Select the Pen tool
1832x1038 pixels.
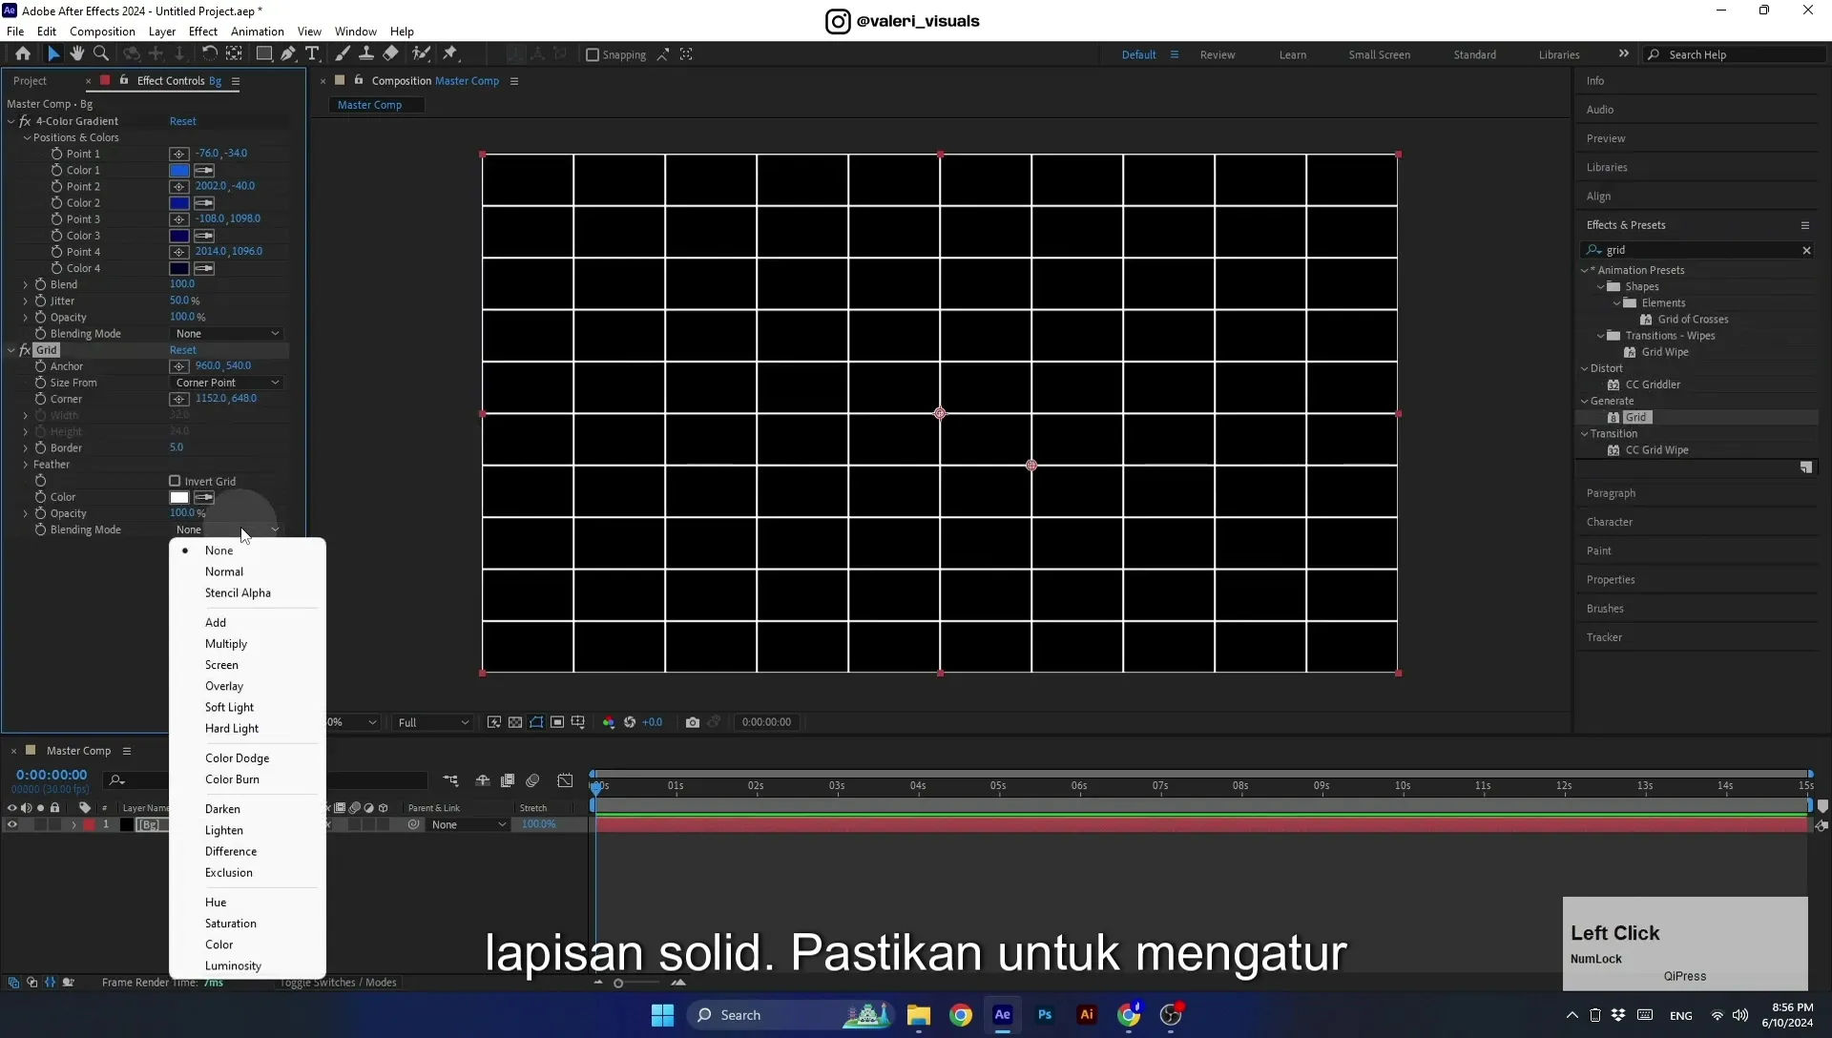(x=288, y=54)
